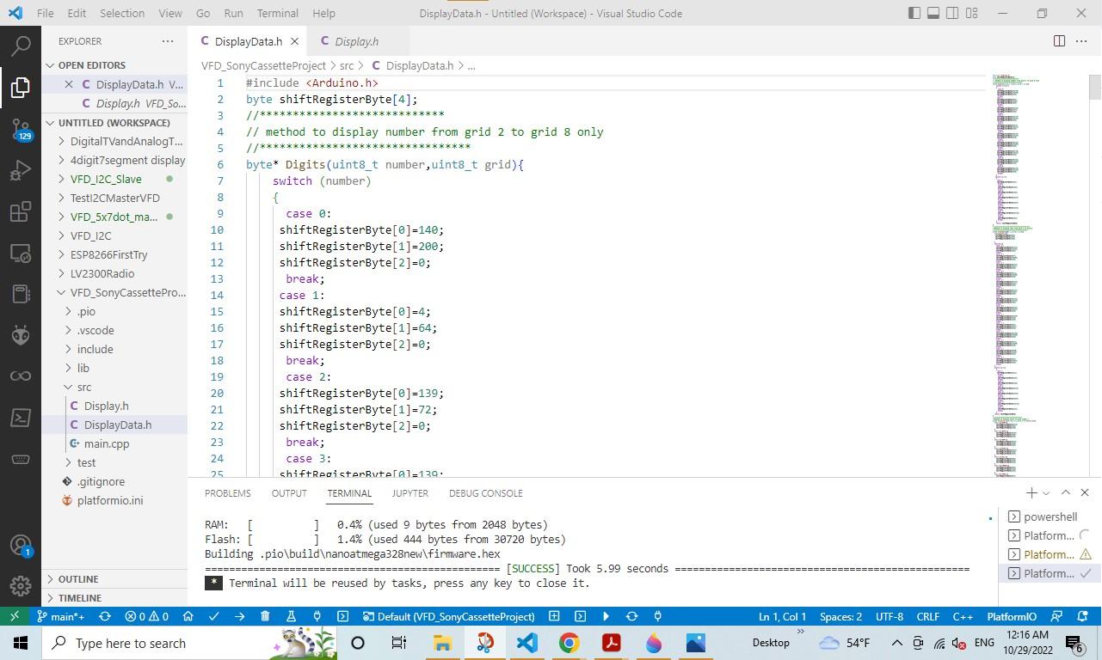Open Run and Debug view
Screen dimensions: 1102x660
tap(21, 170)
